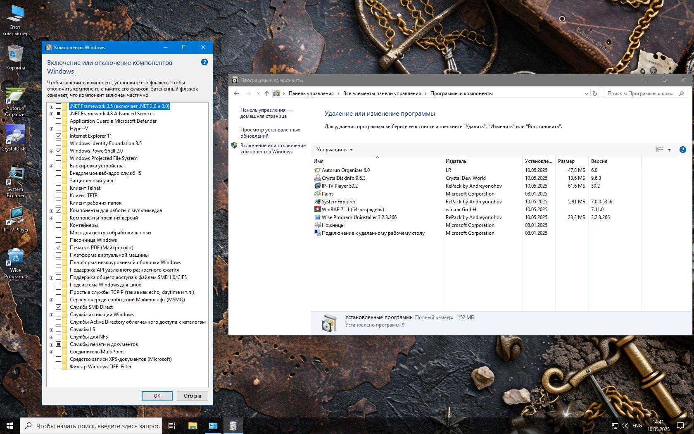The width and height of the screenshot is (694, 434).
Task: Click the view options icon in programs list
Action: click(x=660, y=150)
